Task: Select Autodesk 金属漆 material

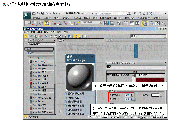Action: [42, 83]
